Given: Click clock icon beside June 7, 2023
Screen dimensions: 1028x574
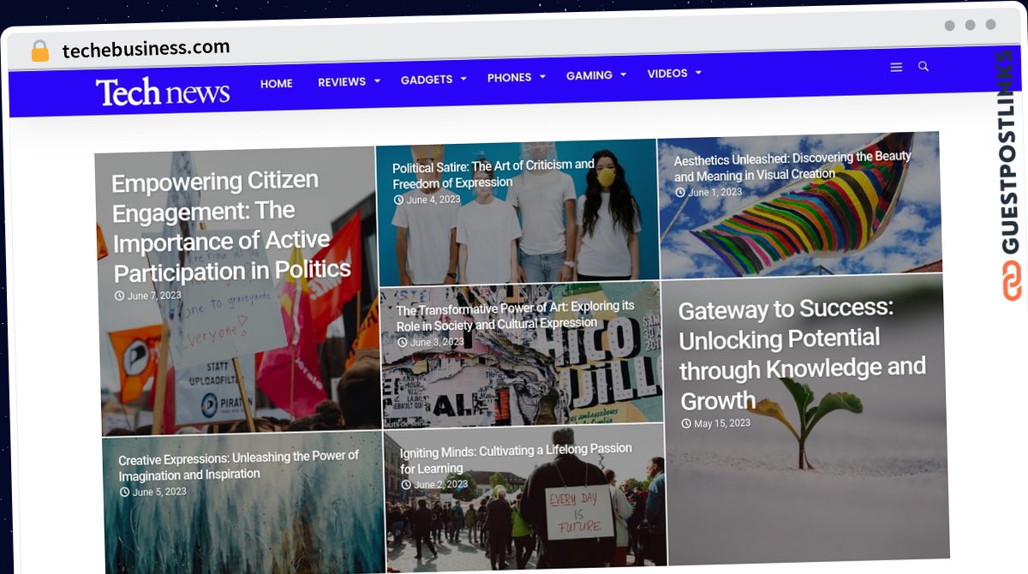Looking at the screenshot, I should tap(120, 296).
